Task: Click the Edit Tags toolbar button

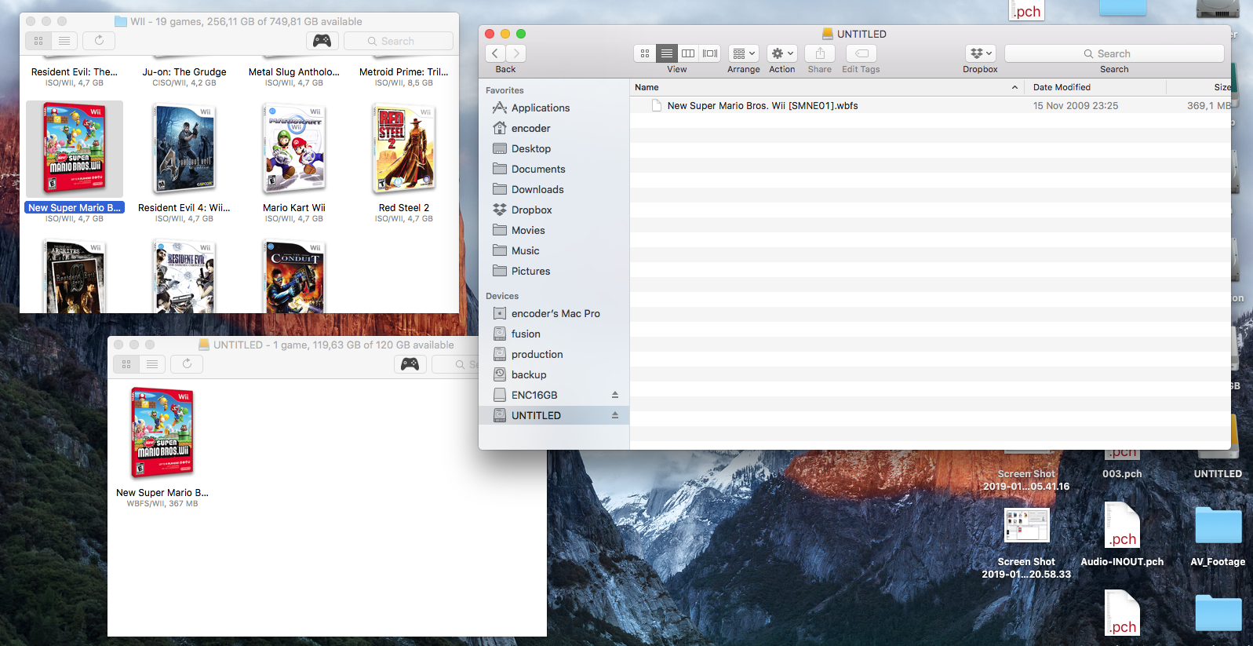Action: coord(861,53)
